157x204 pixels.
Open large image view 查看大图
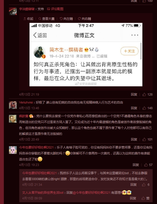tap(46, 19)
